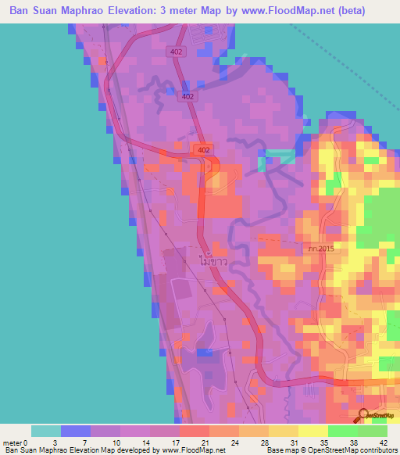Click the ภก.2015 road label
This screenshot has width=400, height=455.
tap(321, 249)
